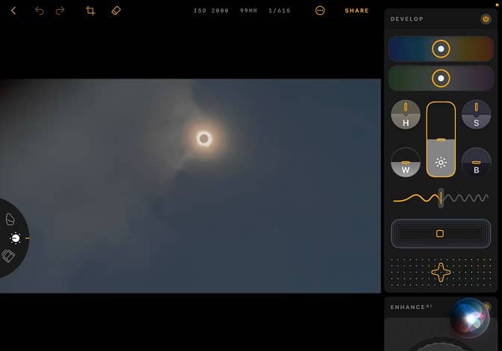Viewport: 502px width, 351px height.
Task: Click the sun icon in exposure slider
Action: (441, 163)
